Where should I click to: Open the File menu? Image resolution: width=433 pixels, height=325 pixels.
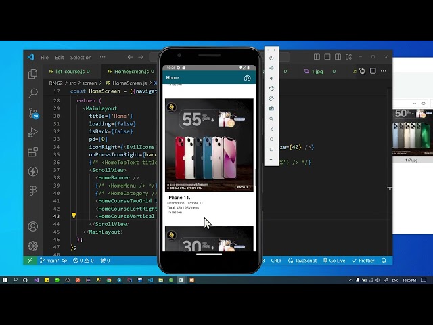(x=45, y=57)
